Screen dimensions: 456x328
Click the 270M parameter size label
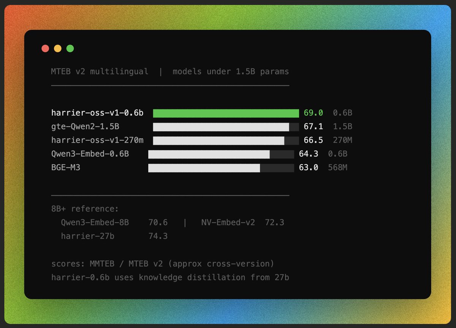[342, 140]
